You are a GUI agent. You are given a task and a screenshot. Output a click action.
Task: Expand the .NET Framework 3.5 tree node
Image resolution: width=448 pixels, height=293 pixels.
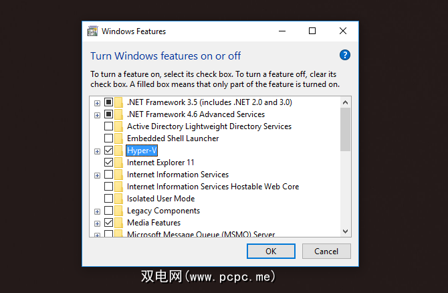(x=98, y=103)
